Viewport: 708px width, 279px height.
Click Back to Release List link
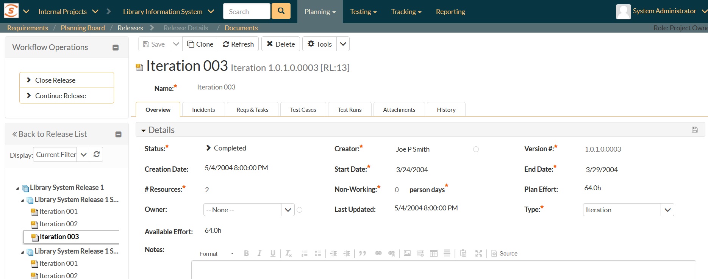[50, 134]
